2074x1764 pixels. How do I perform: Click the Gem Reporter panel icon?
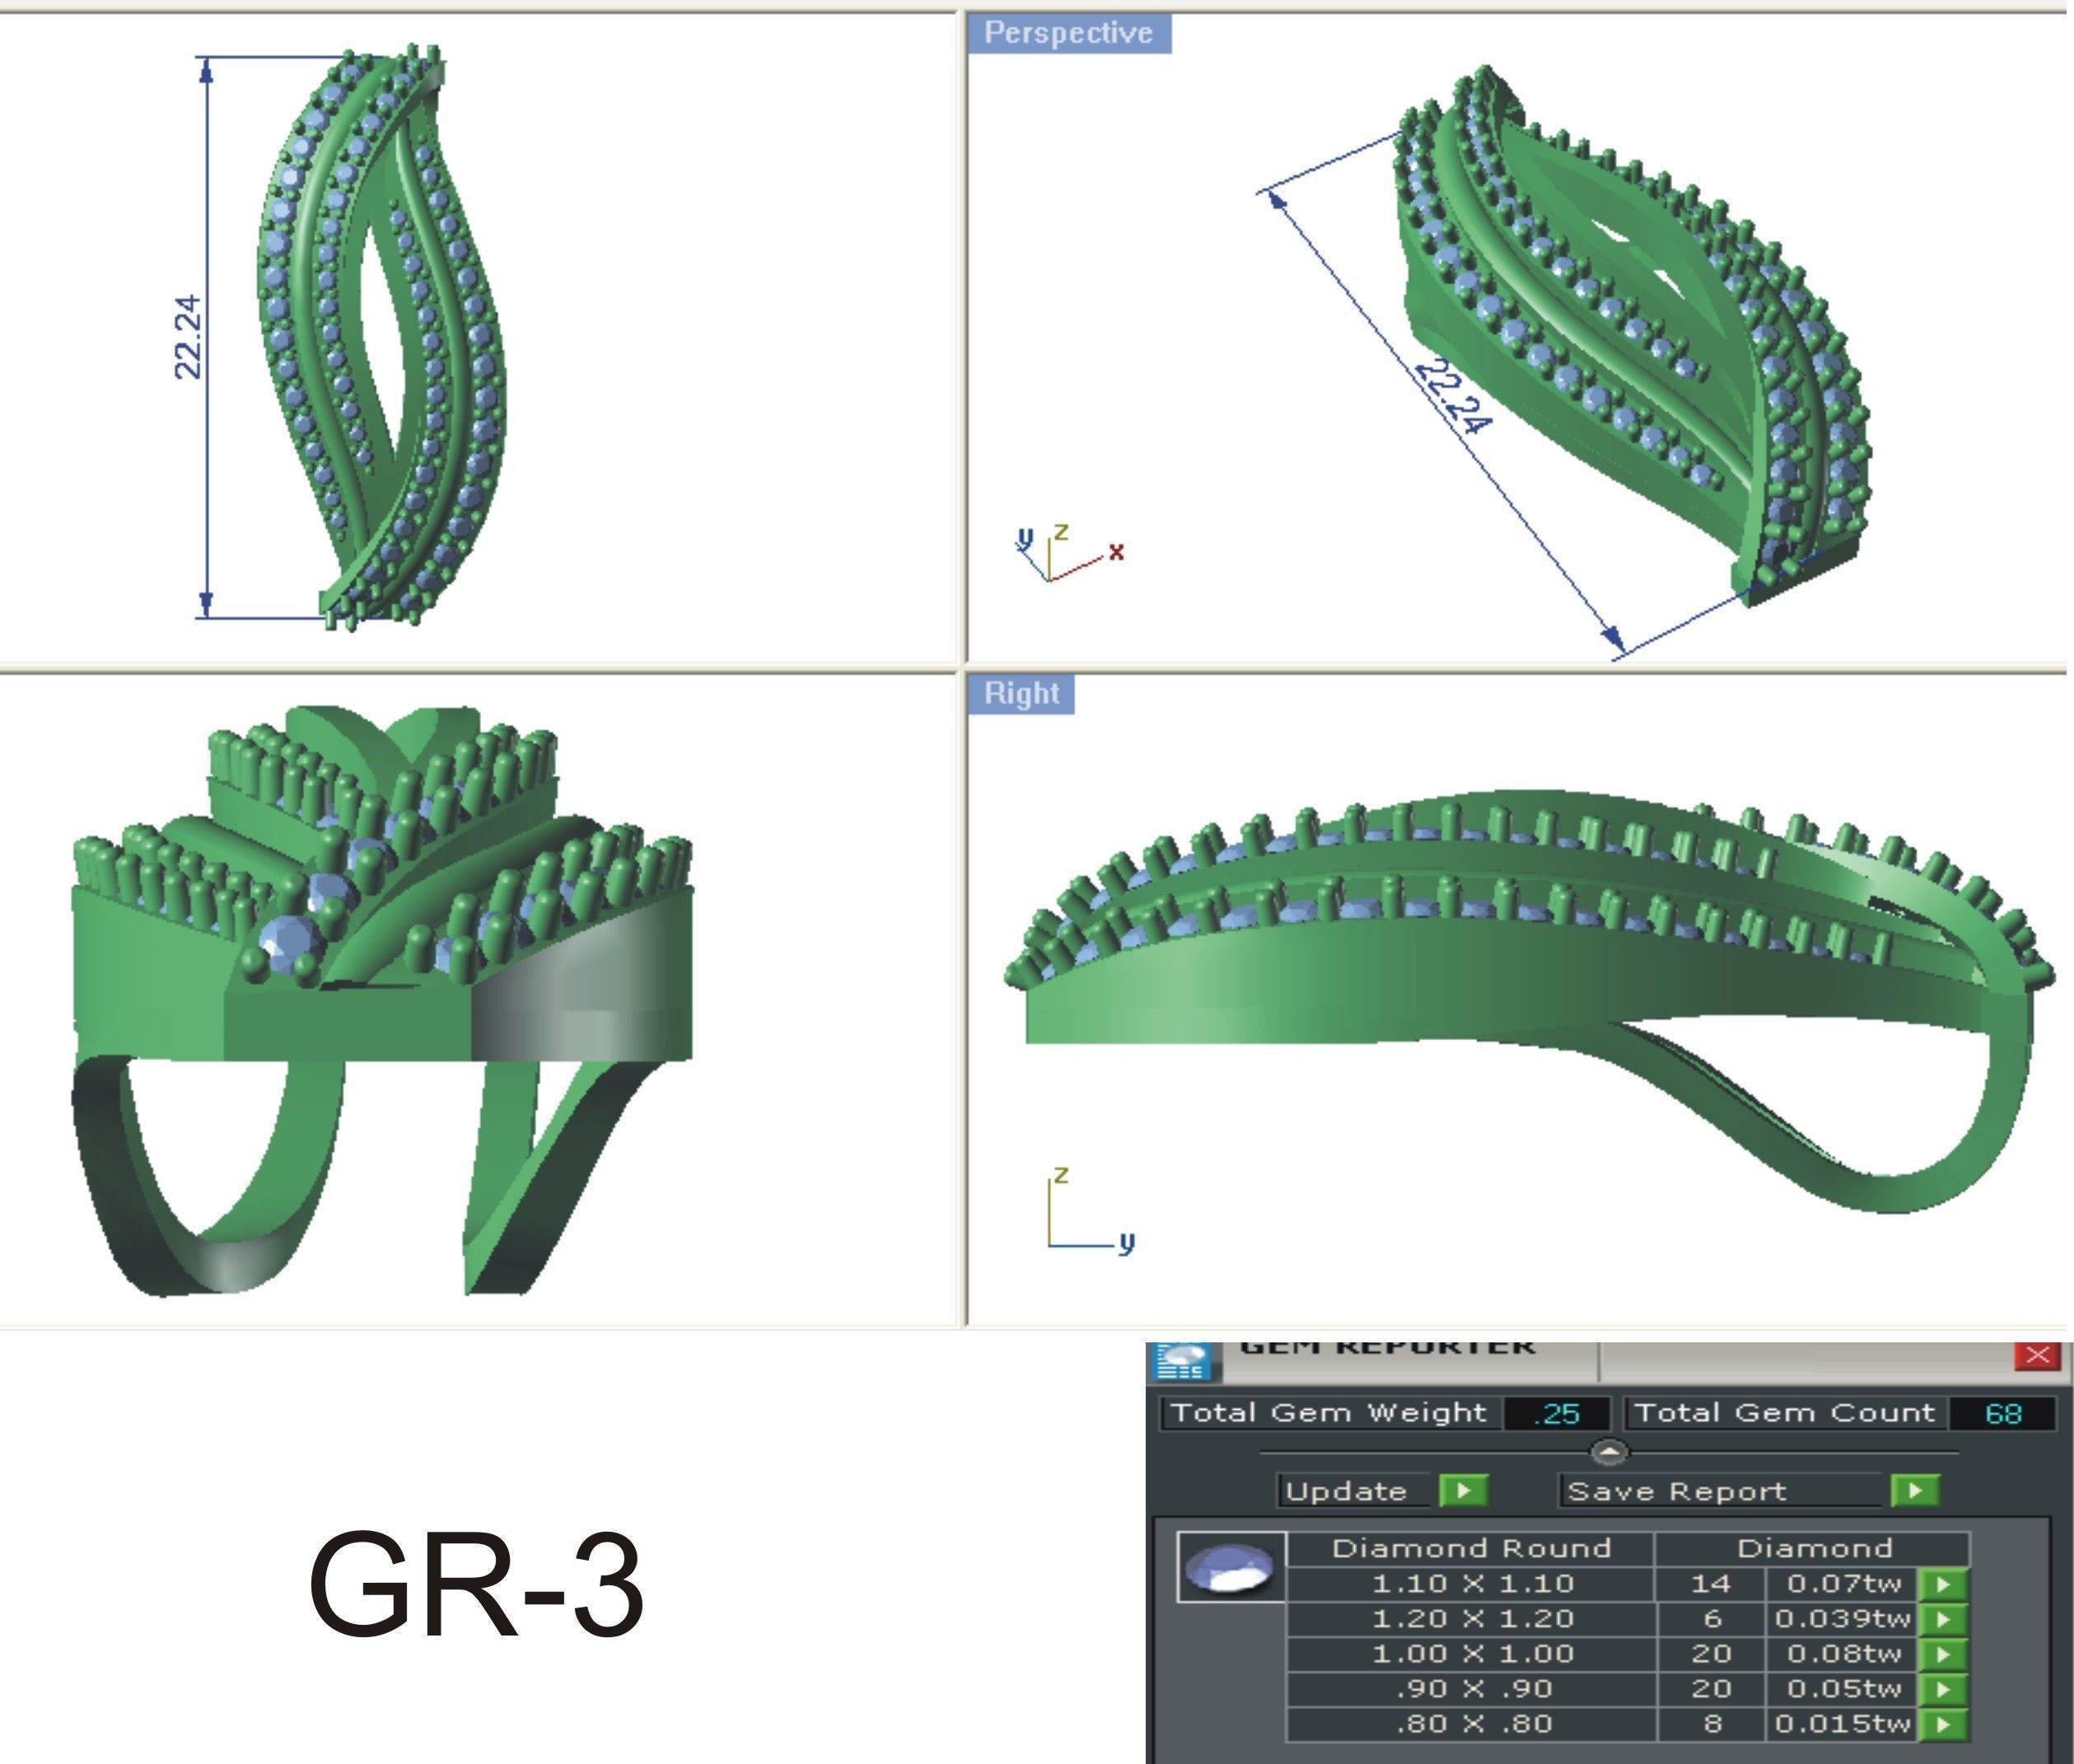pos(1182,1361)
